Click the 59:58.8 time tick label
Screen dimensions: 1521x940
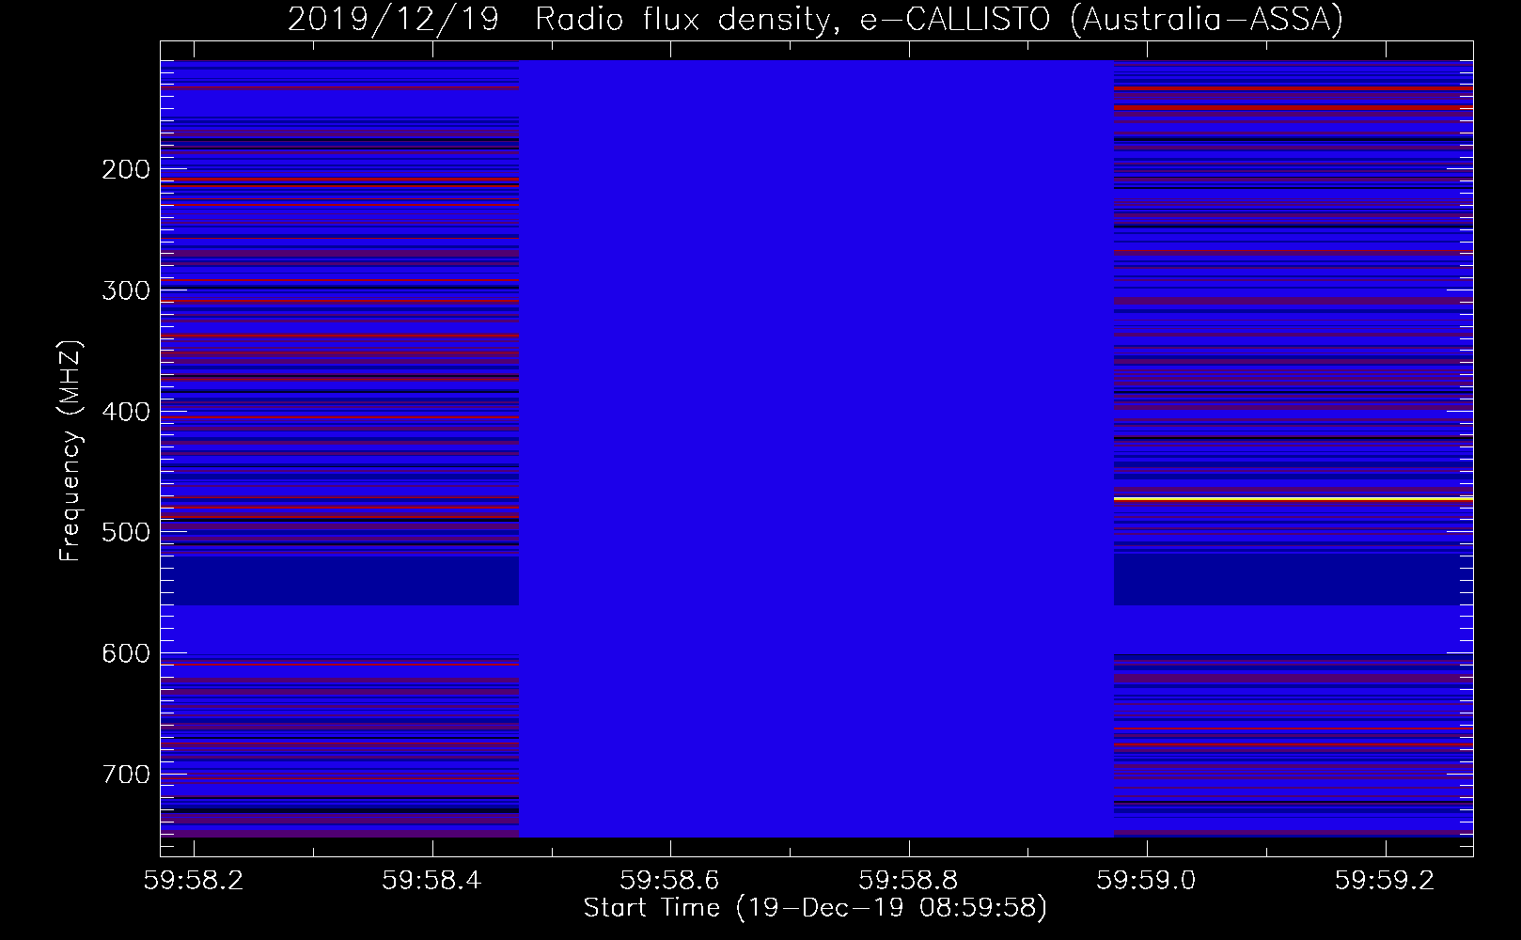[909, 880]
